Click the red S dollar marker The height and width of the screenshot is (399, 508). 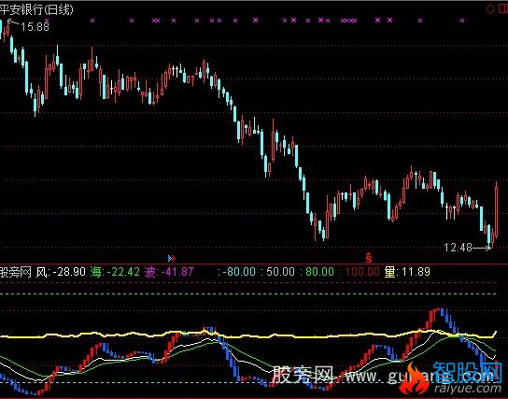pyautogui.click(x=368, y=258)
